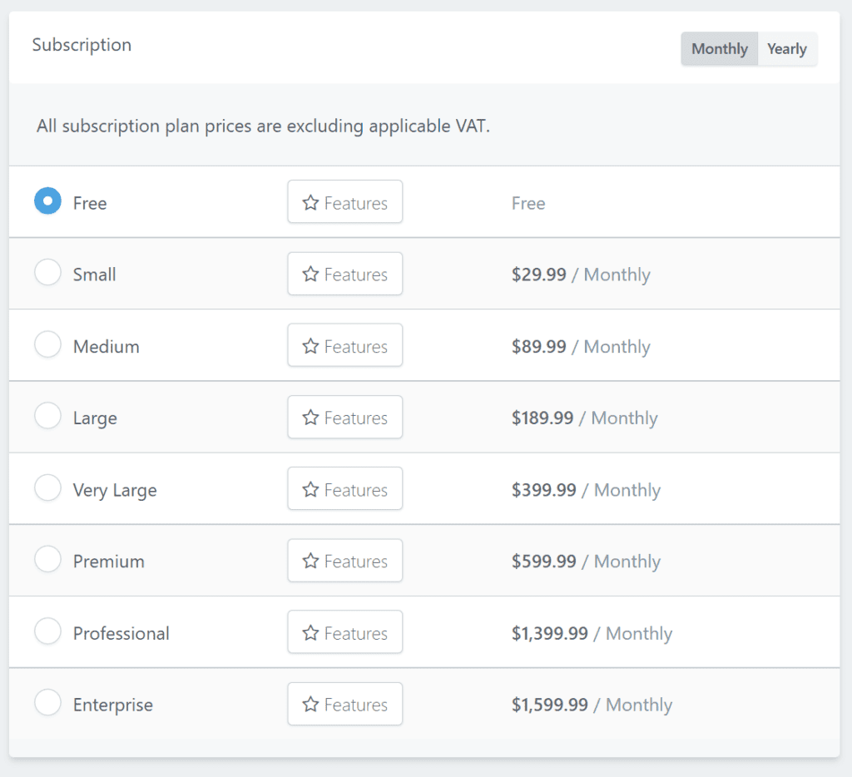852x777 pixels.
Task: Click the Subscription heading
Action: (81, 45)
